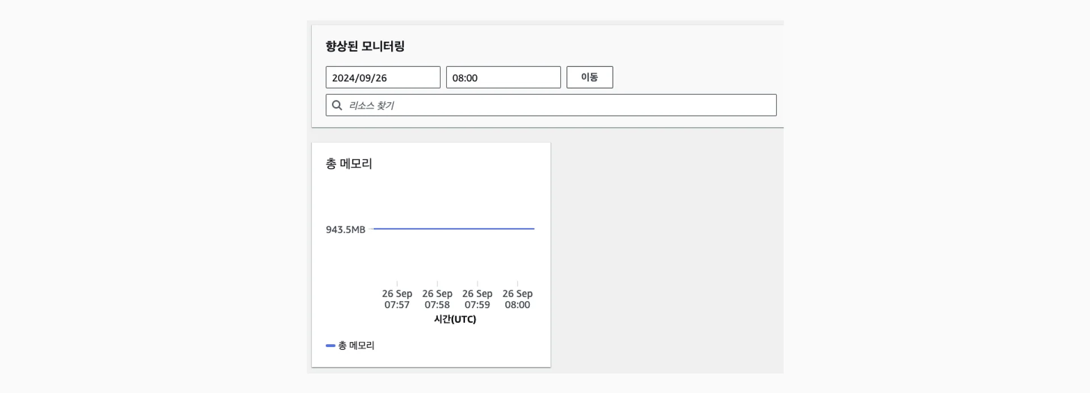The height and width of the screenshot is (393, 1090).
Task: Click the 26 Sep 07:59 axis label
Action: click(x=477, y=299)
